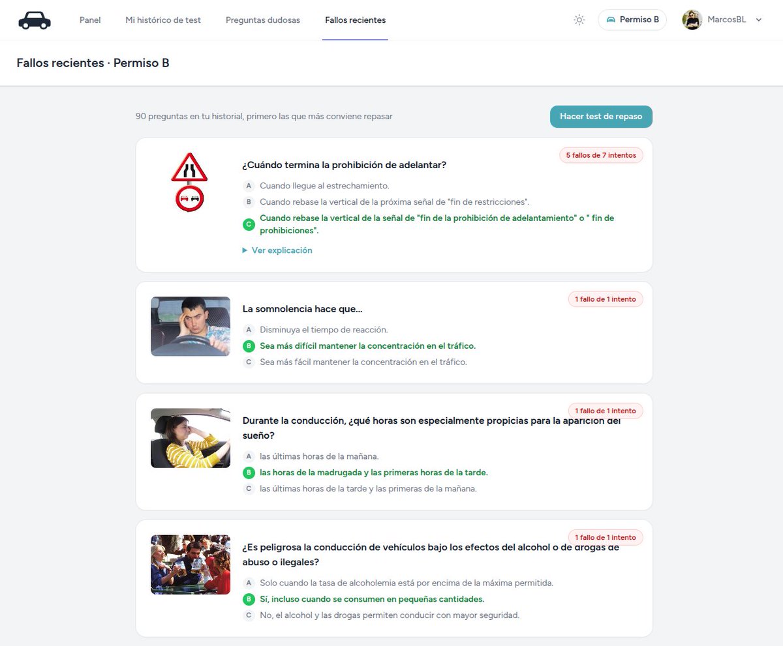Select the Fallos recientes tab
783x646 pixels.
point(355,20)
